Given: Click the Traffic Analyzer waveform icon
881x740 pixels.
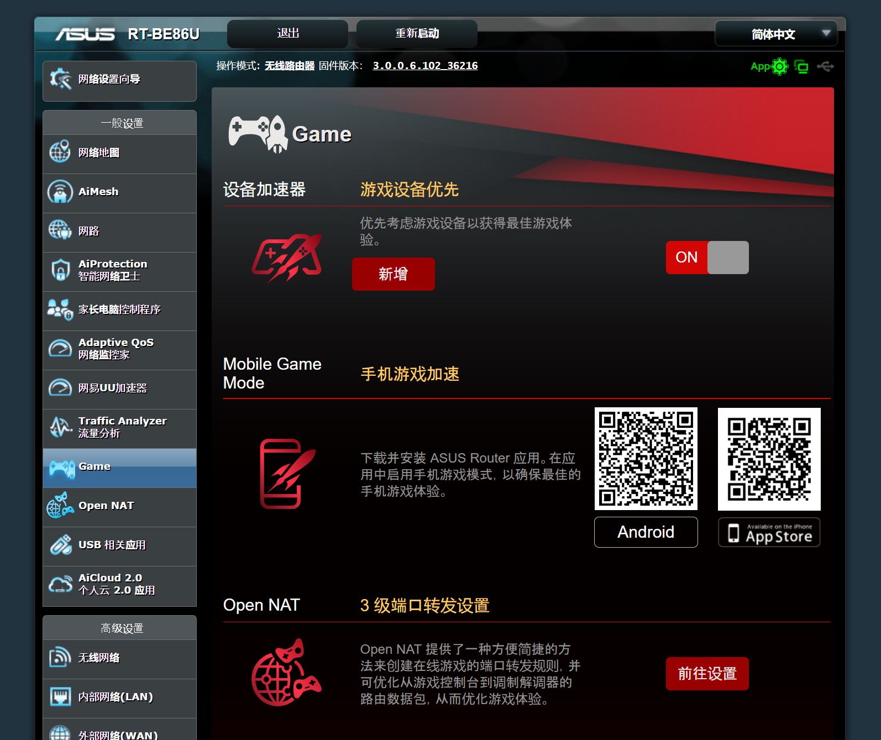Looking at the screenshot, I should 60,427.
